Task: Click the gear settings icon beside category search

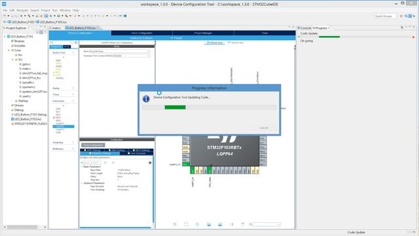Action: (x=76, y=43)
